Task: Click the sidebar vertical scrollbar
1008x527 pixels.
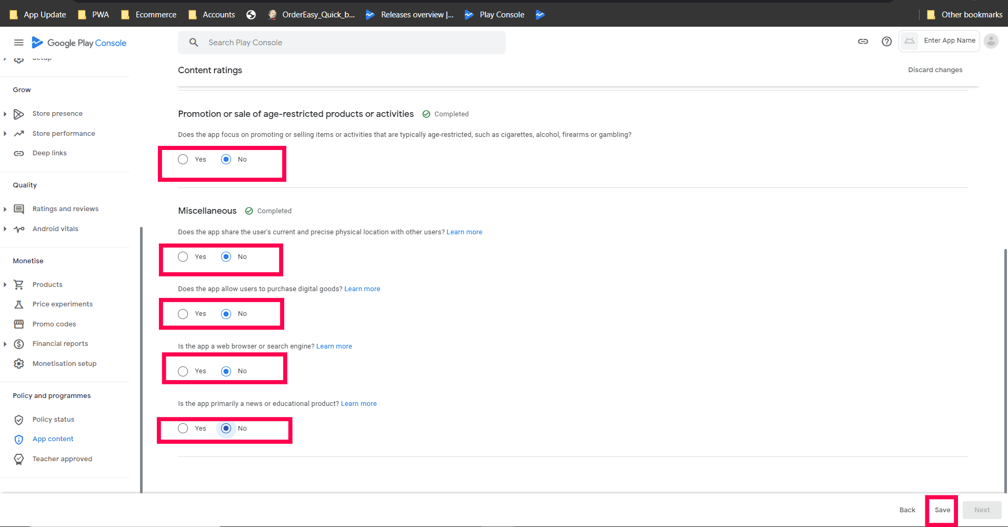Action: pos(141,360)
